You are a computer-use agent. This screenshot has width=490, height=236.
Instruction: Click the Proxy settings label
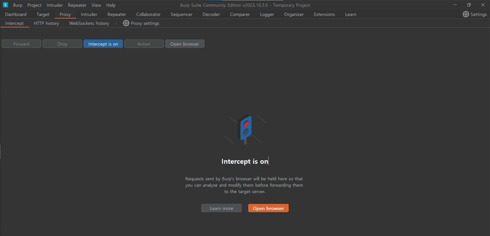coord(145,23)
